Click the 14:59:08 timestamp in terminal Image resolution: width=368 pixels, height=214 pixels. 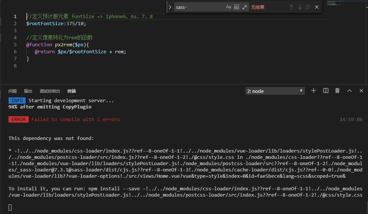351,120
